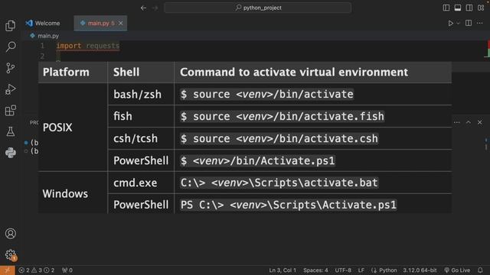Click the fish shell cell

tap(141, 116)
